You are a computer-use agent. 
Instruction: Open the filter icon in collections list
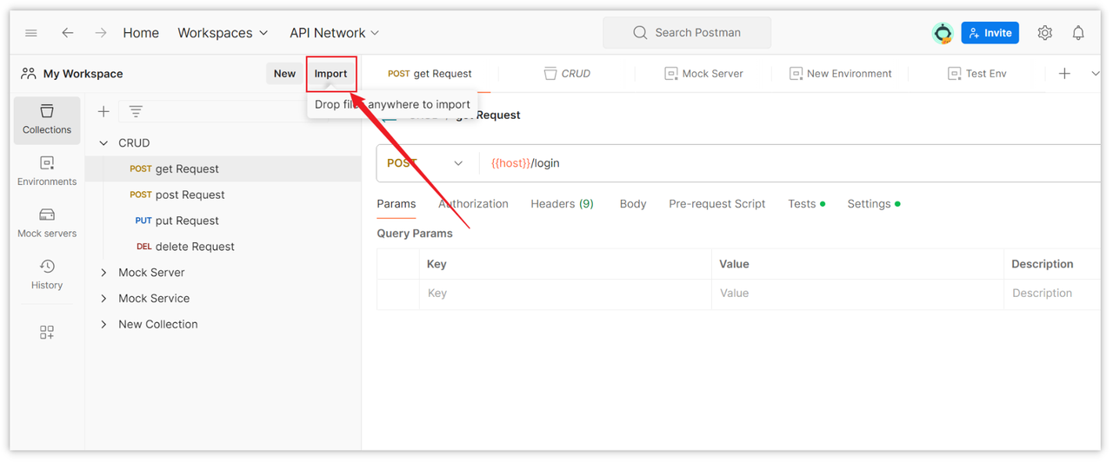pyautogui.click(x=136, y=111)
